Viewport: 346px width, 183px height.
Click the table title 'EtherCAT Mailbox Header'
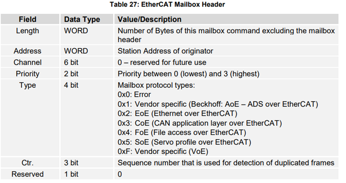click(x=173, y=5)
